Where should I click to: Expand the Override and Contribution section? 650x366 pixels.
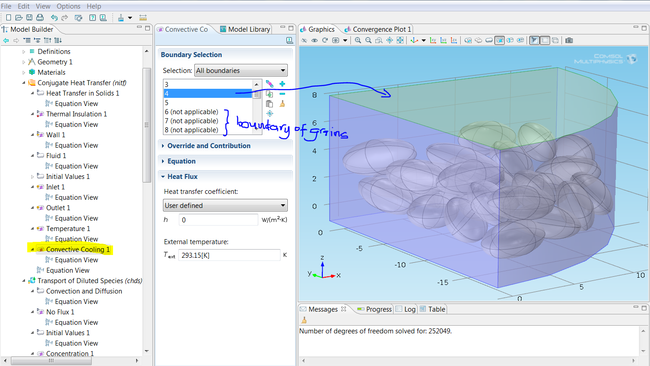click(x=209, y=146)
